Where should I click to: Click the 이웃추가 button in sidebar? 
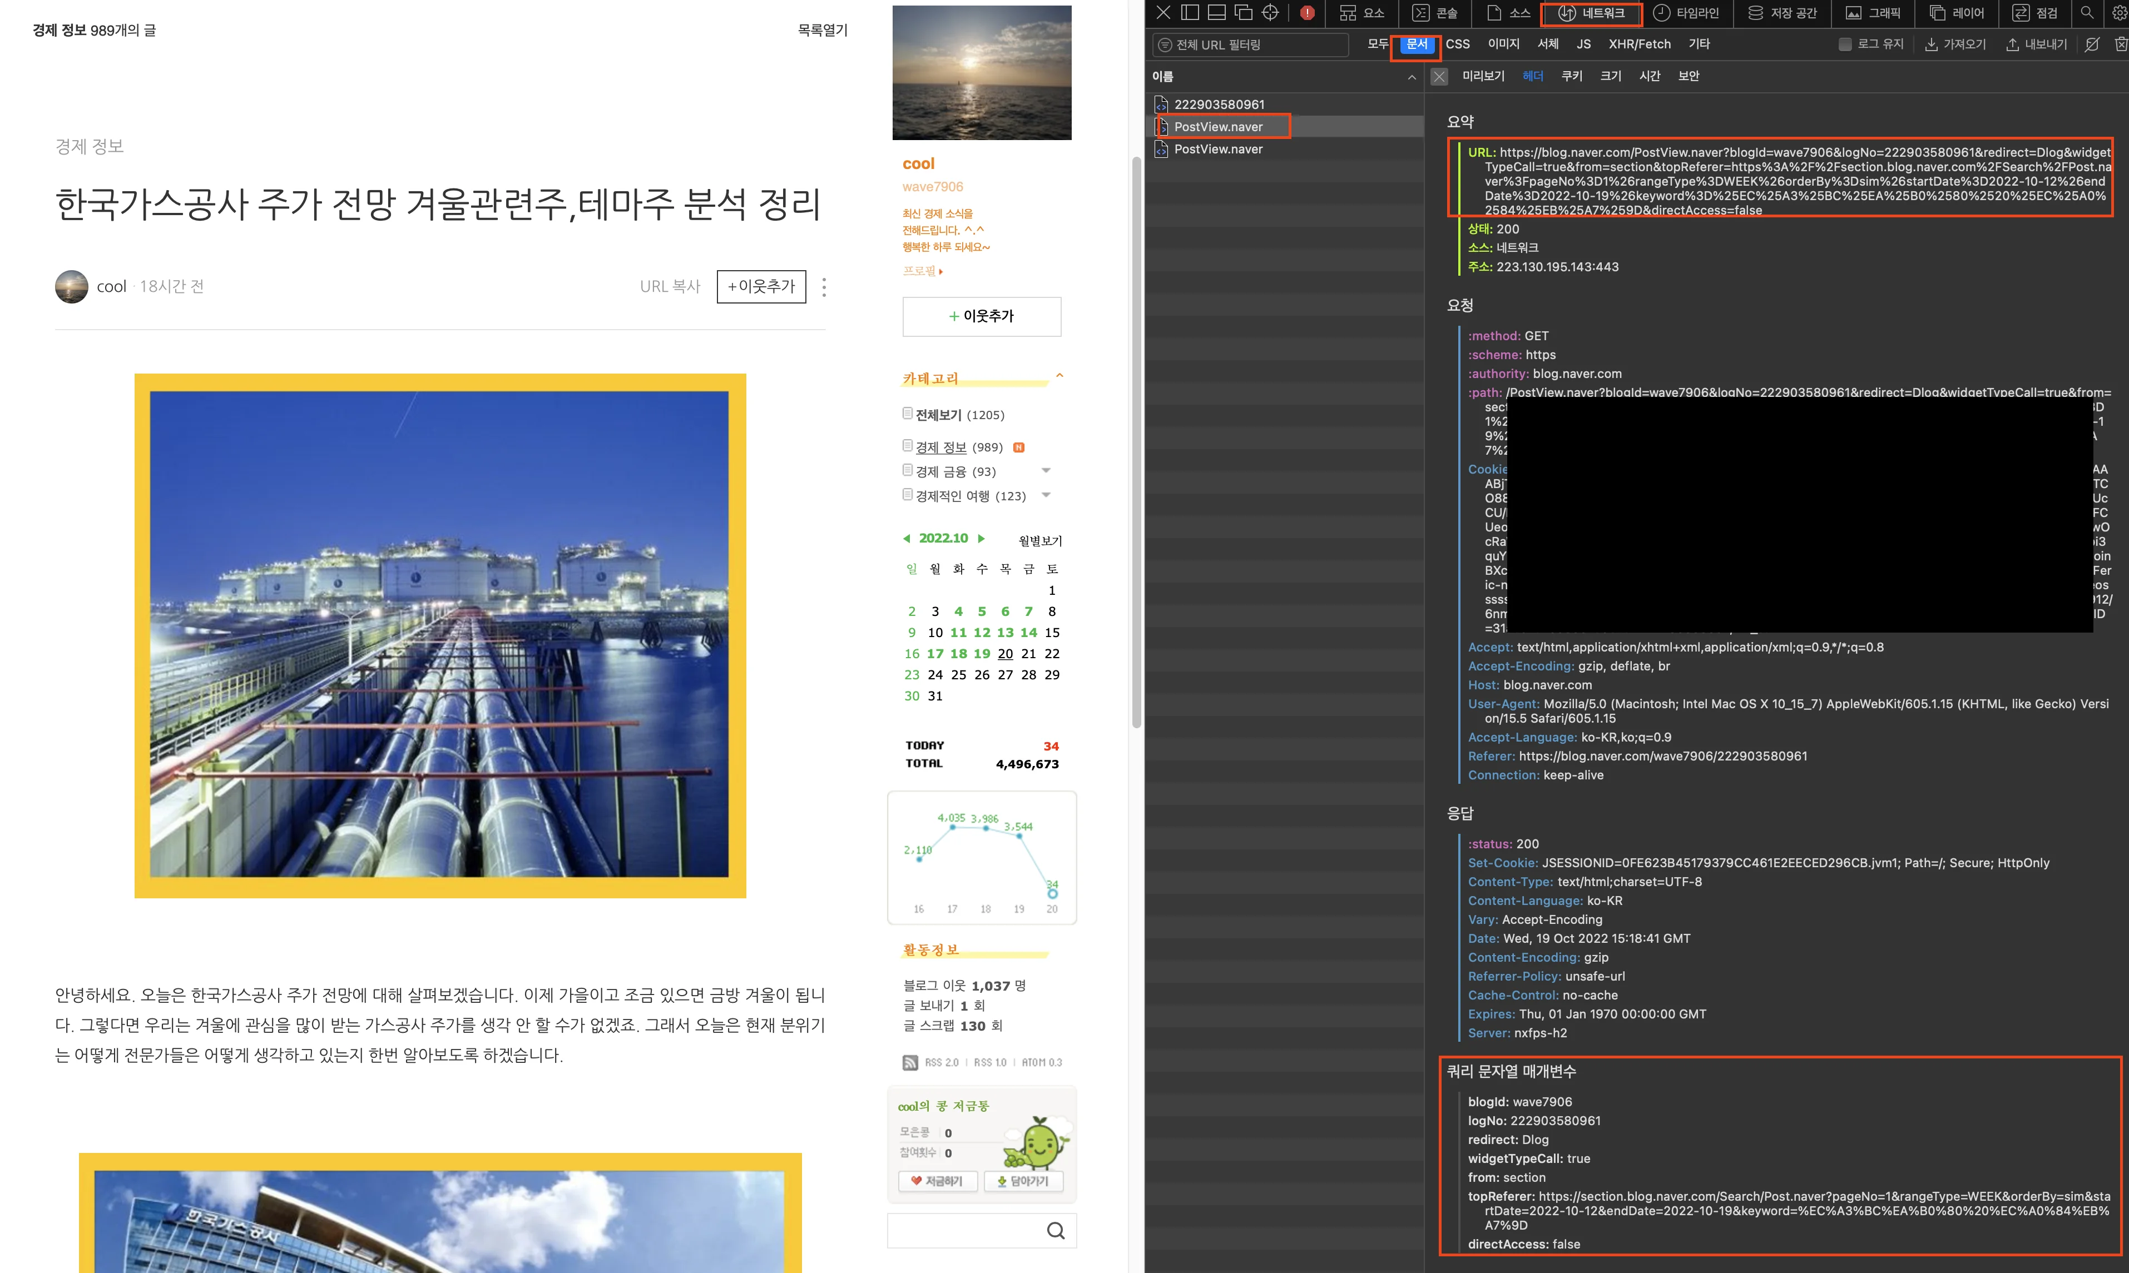tap(981, 316)
